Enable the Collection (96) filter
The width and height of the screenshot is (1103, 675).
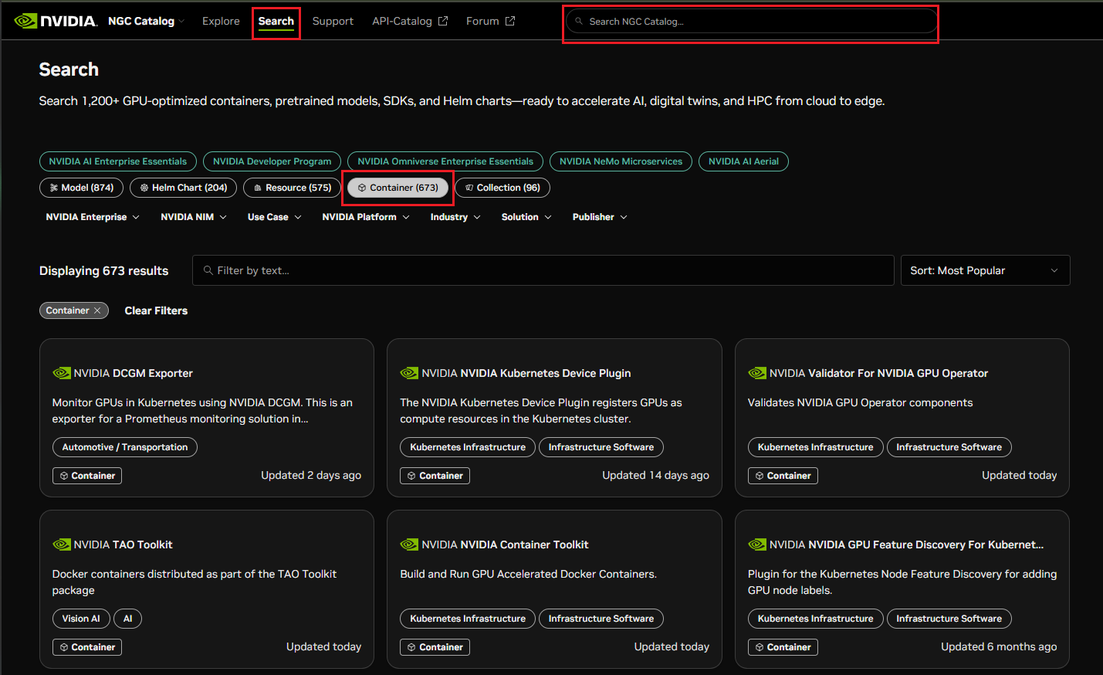[x=502, y=188]
